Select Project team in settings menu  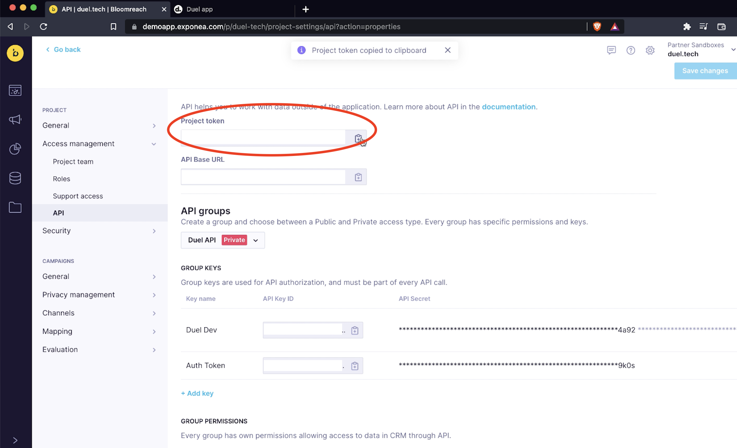(73, 161)
